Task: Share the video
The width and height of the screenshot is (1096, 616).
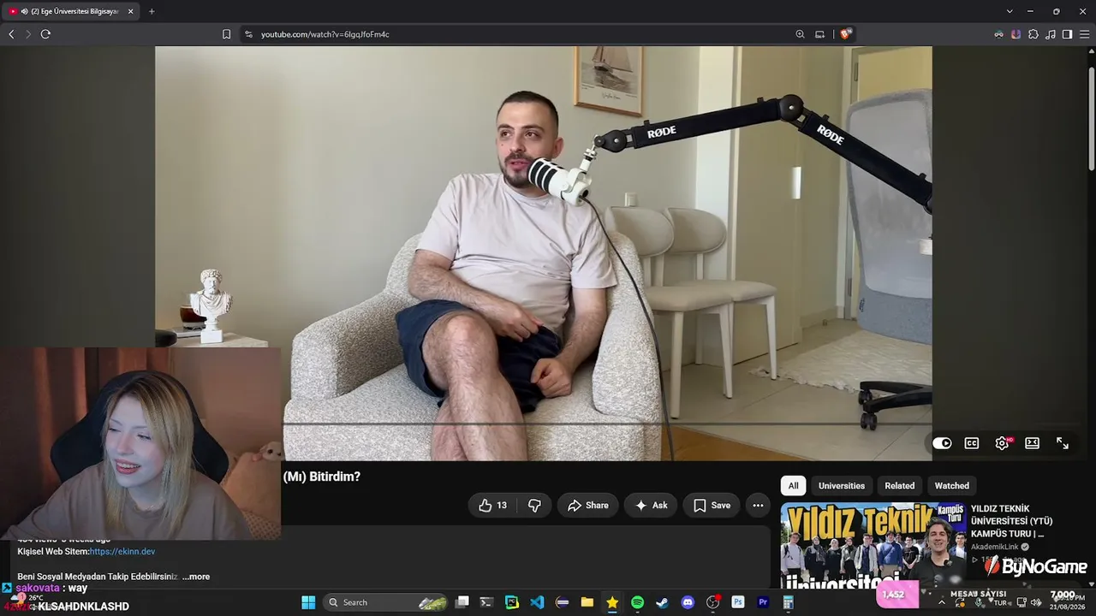Action: coord(587,506)
